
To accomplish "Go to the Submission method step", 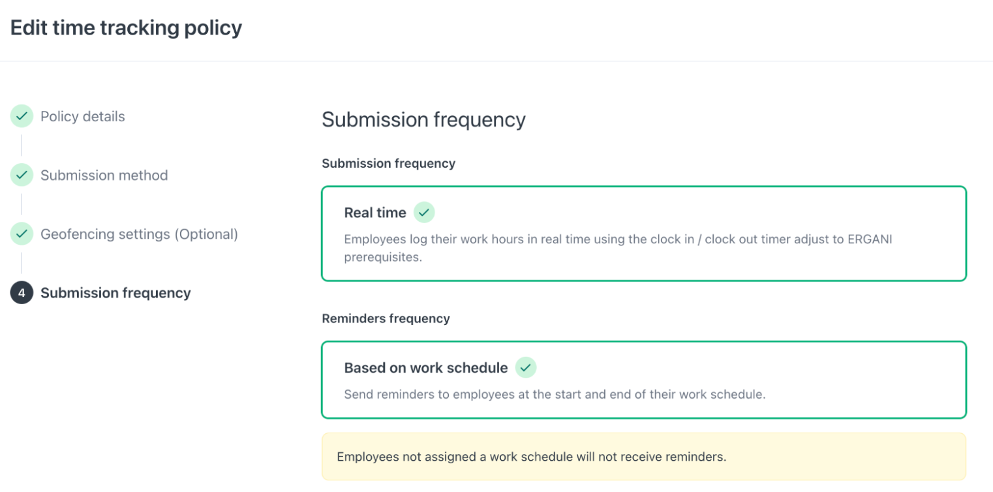I will click(104, 175).
